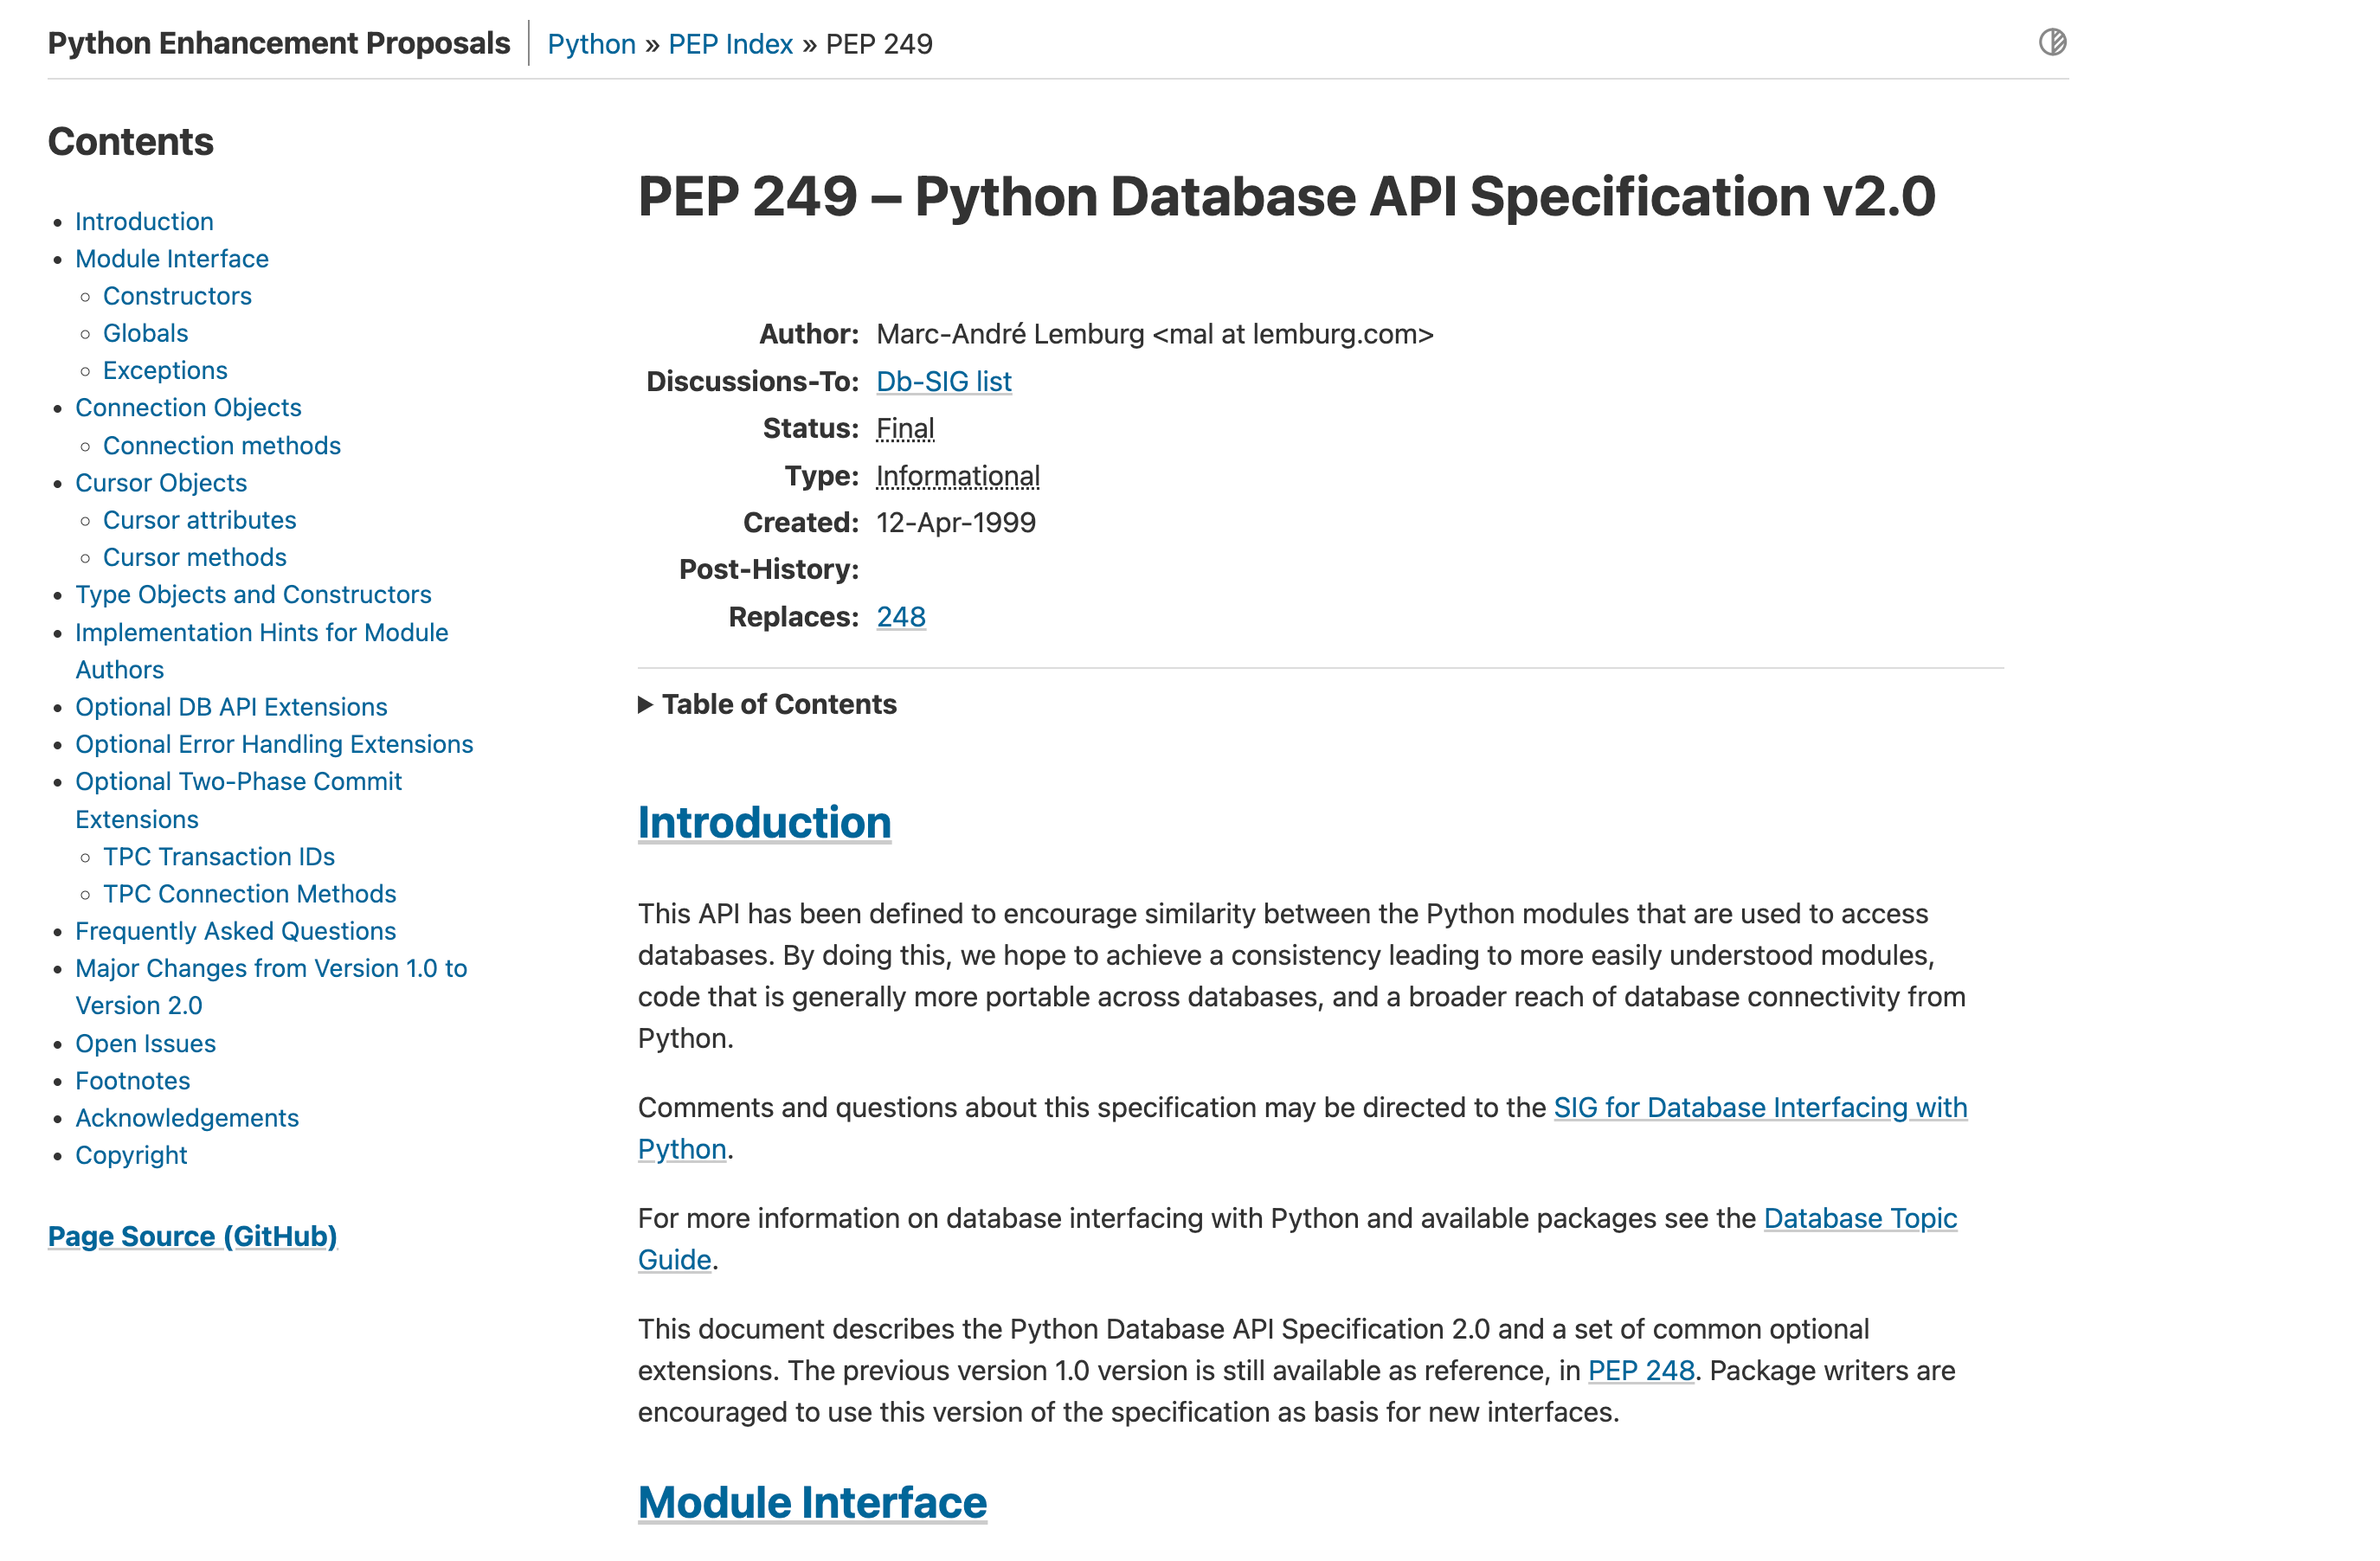Open TPC Transaction IDs section link
The width and height of the screenshot is (2380, 1561).
point(219,857)
